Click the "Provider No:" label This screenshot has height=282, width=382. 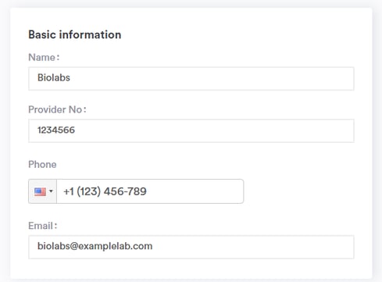tap(57, 109)
